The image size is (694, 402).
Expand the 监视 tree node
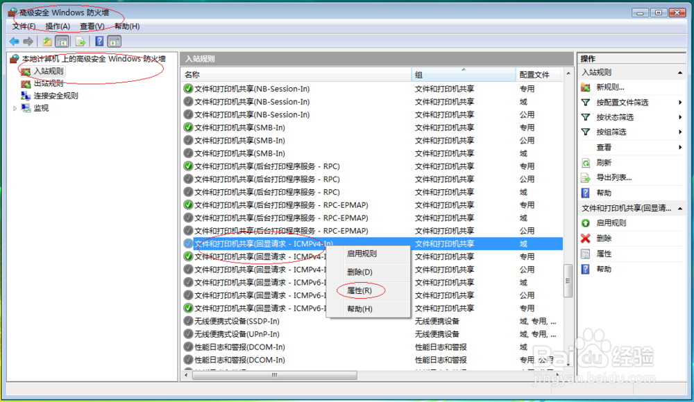pyautogui.click(x=15, y=107)
